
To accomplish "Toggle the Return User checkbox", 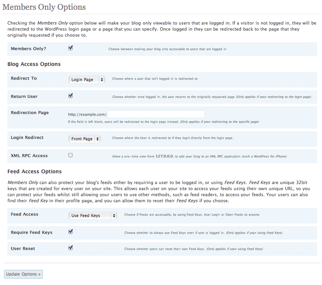I will [70, 96].
